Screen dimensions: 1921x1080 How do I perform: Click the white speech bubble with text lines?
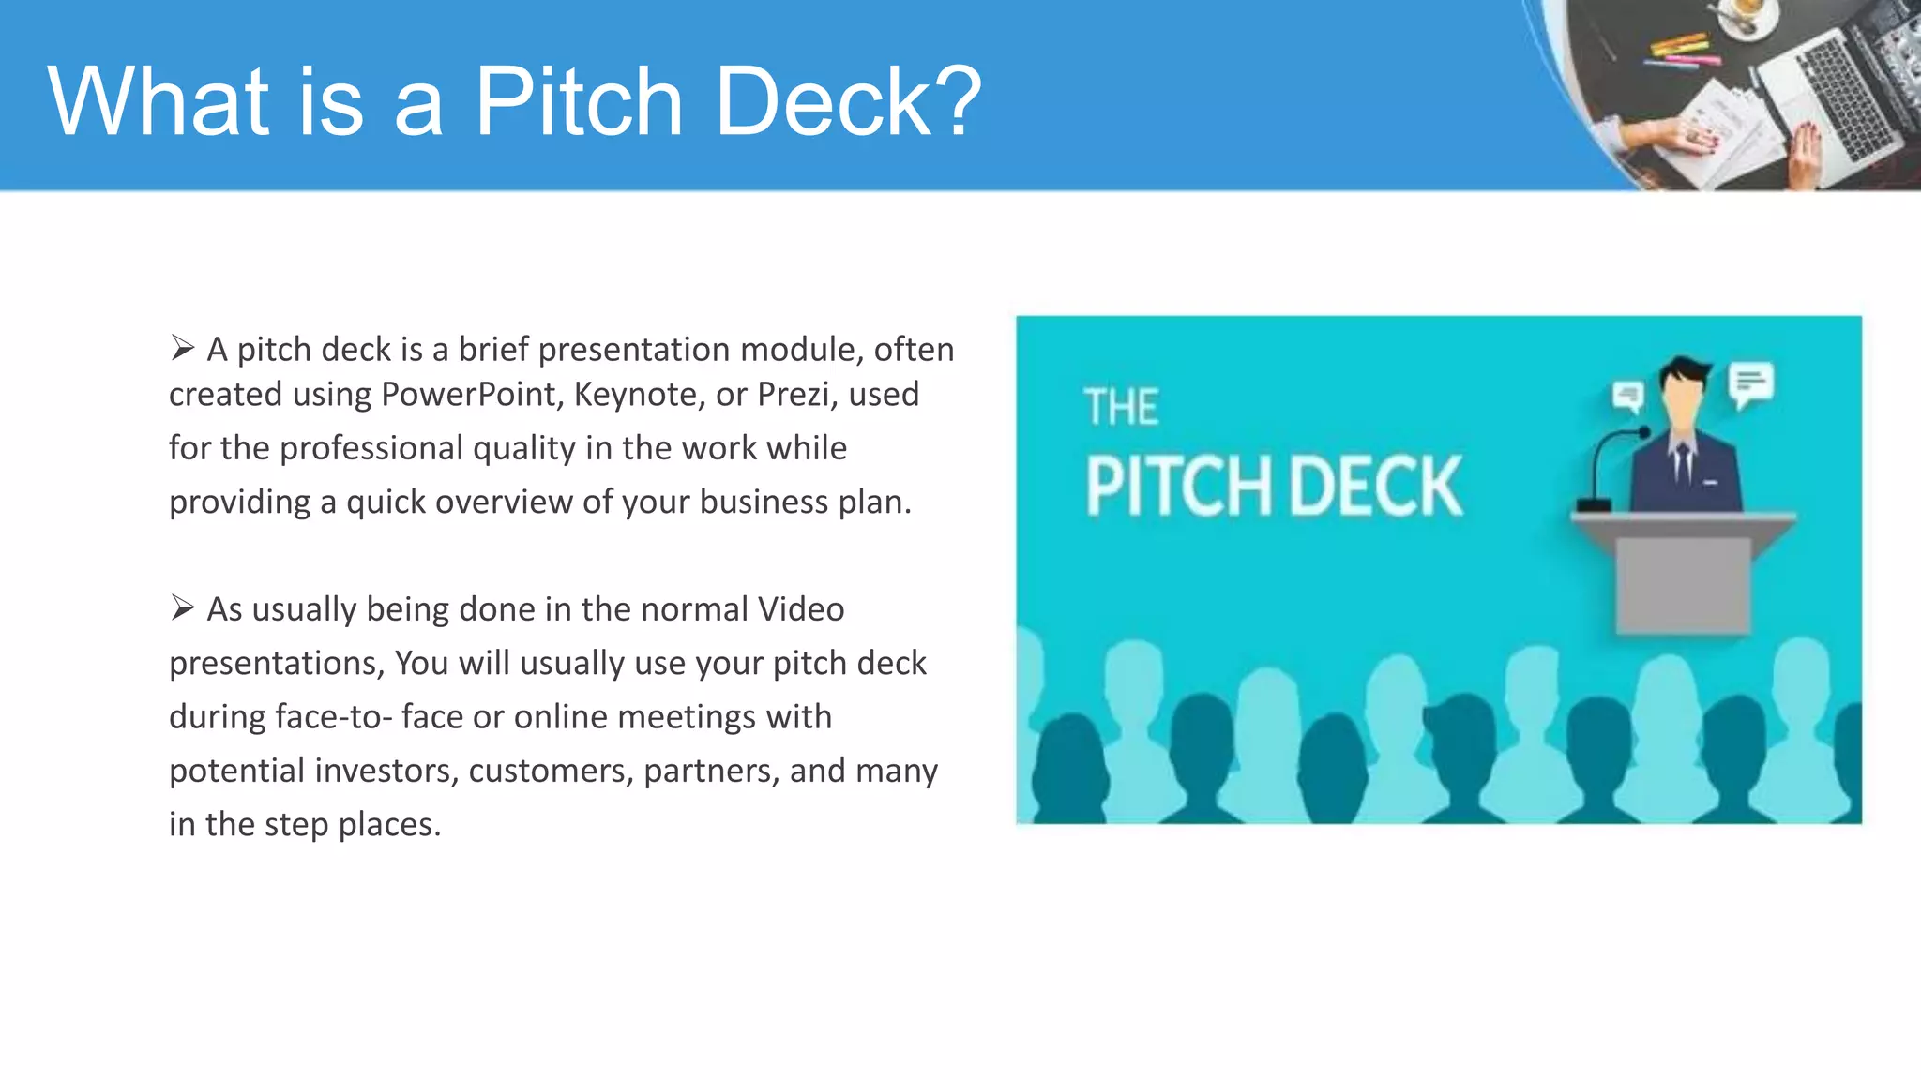[1750, 385]
